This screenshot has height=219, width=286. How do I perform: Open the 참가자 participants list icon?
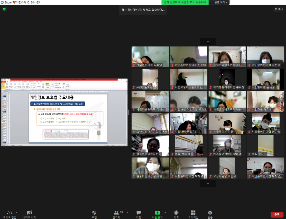(x=116, y=212)
